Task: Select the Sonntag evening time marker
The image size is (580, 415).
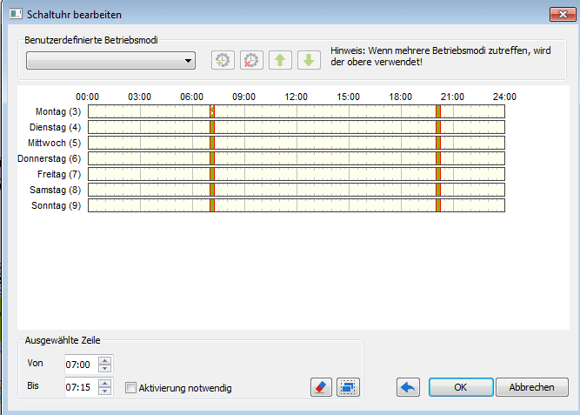Action: [438, 205]
